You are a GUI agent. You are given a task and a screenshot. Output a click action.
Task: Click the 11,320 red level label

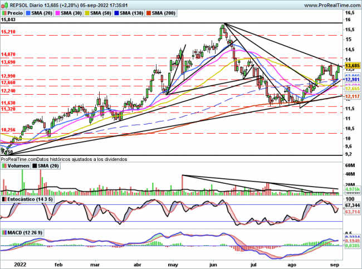pos(8,109)
